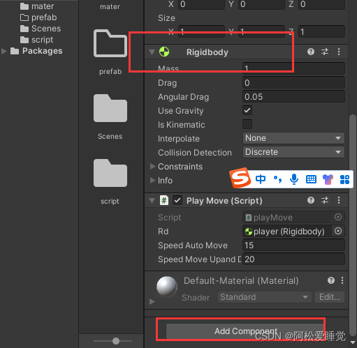Open Sogou skin shirt icon

click(328, 179)
